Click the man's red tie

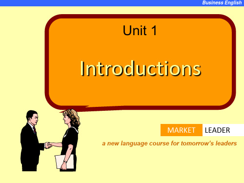point(35,130)
